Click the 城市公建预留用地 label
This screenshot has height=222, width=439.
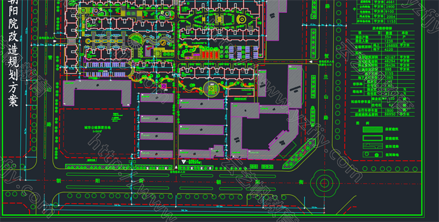click(x=98, y=127)
